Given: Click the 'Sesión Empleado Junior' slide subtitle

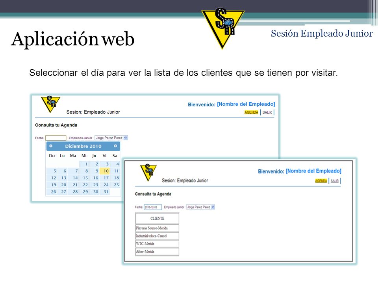Looking at the screenshot, I should click(x=322, y=33).
